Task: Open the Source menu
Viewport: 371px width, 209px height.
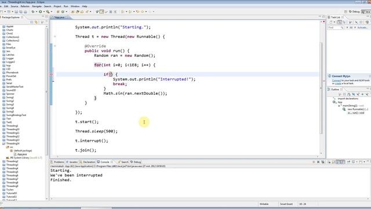Action: pos(14,6)
